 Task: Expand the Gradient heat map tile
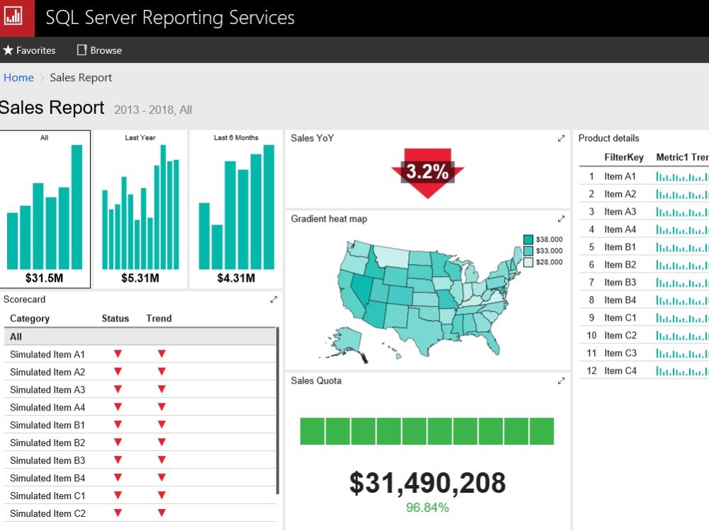pyautogui.click(x=560, y=219)
